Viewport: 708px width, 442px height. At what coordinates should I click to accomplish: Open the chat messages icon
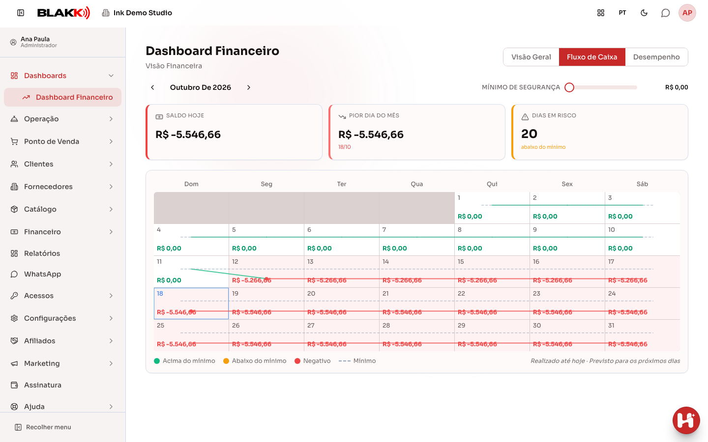(x=666, y=13)
